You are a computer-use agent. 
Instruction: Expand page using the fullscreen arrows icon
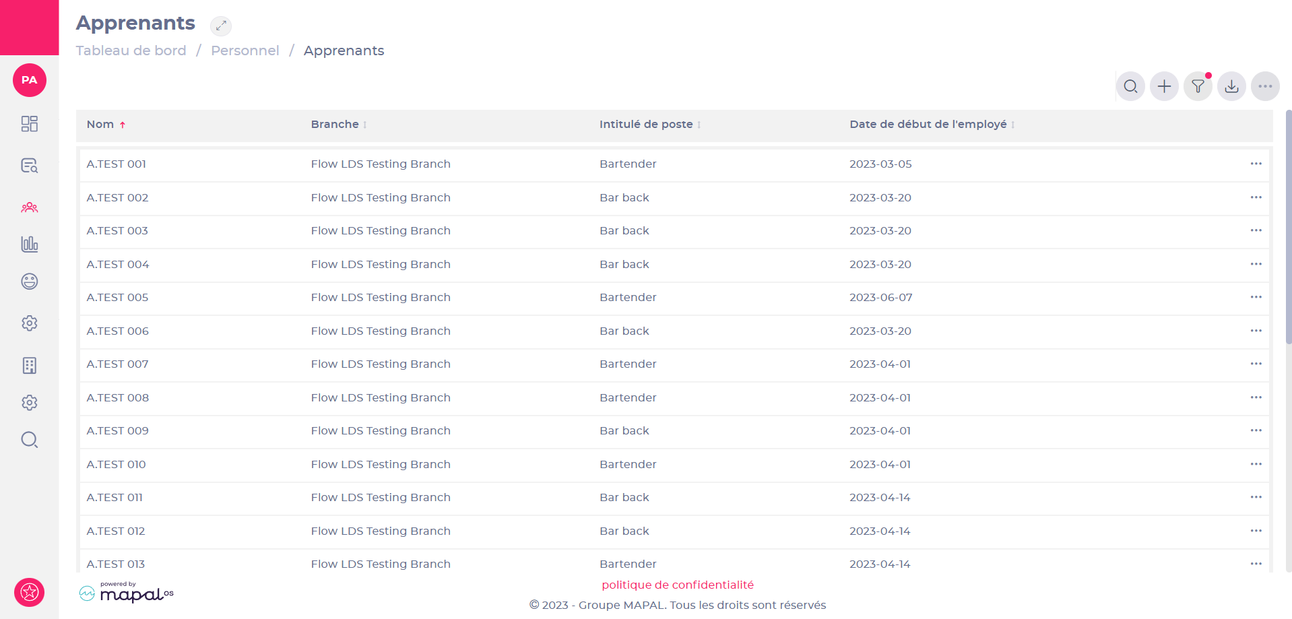click(x=221, y=26)
